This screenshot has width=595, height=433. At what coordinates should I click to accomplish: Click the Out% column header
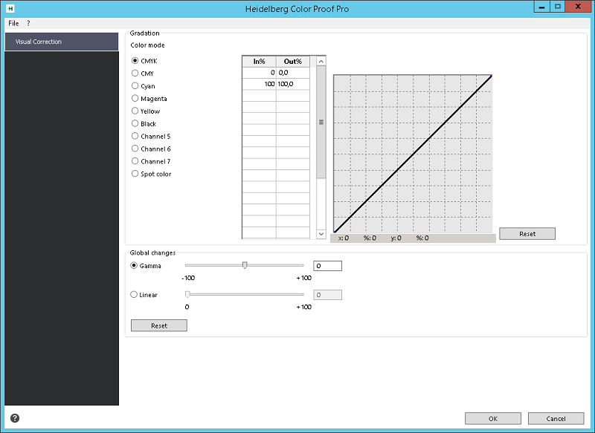(x=293, y=62)
